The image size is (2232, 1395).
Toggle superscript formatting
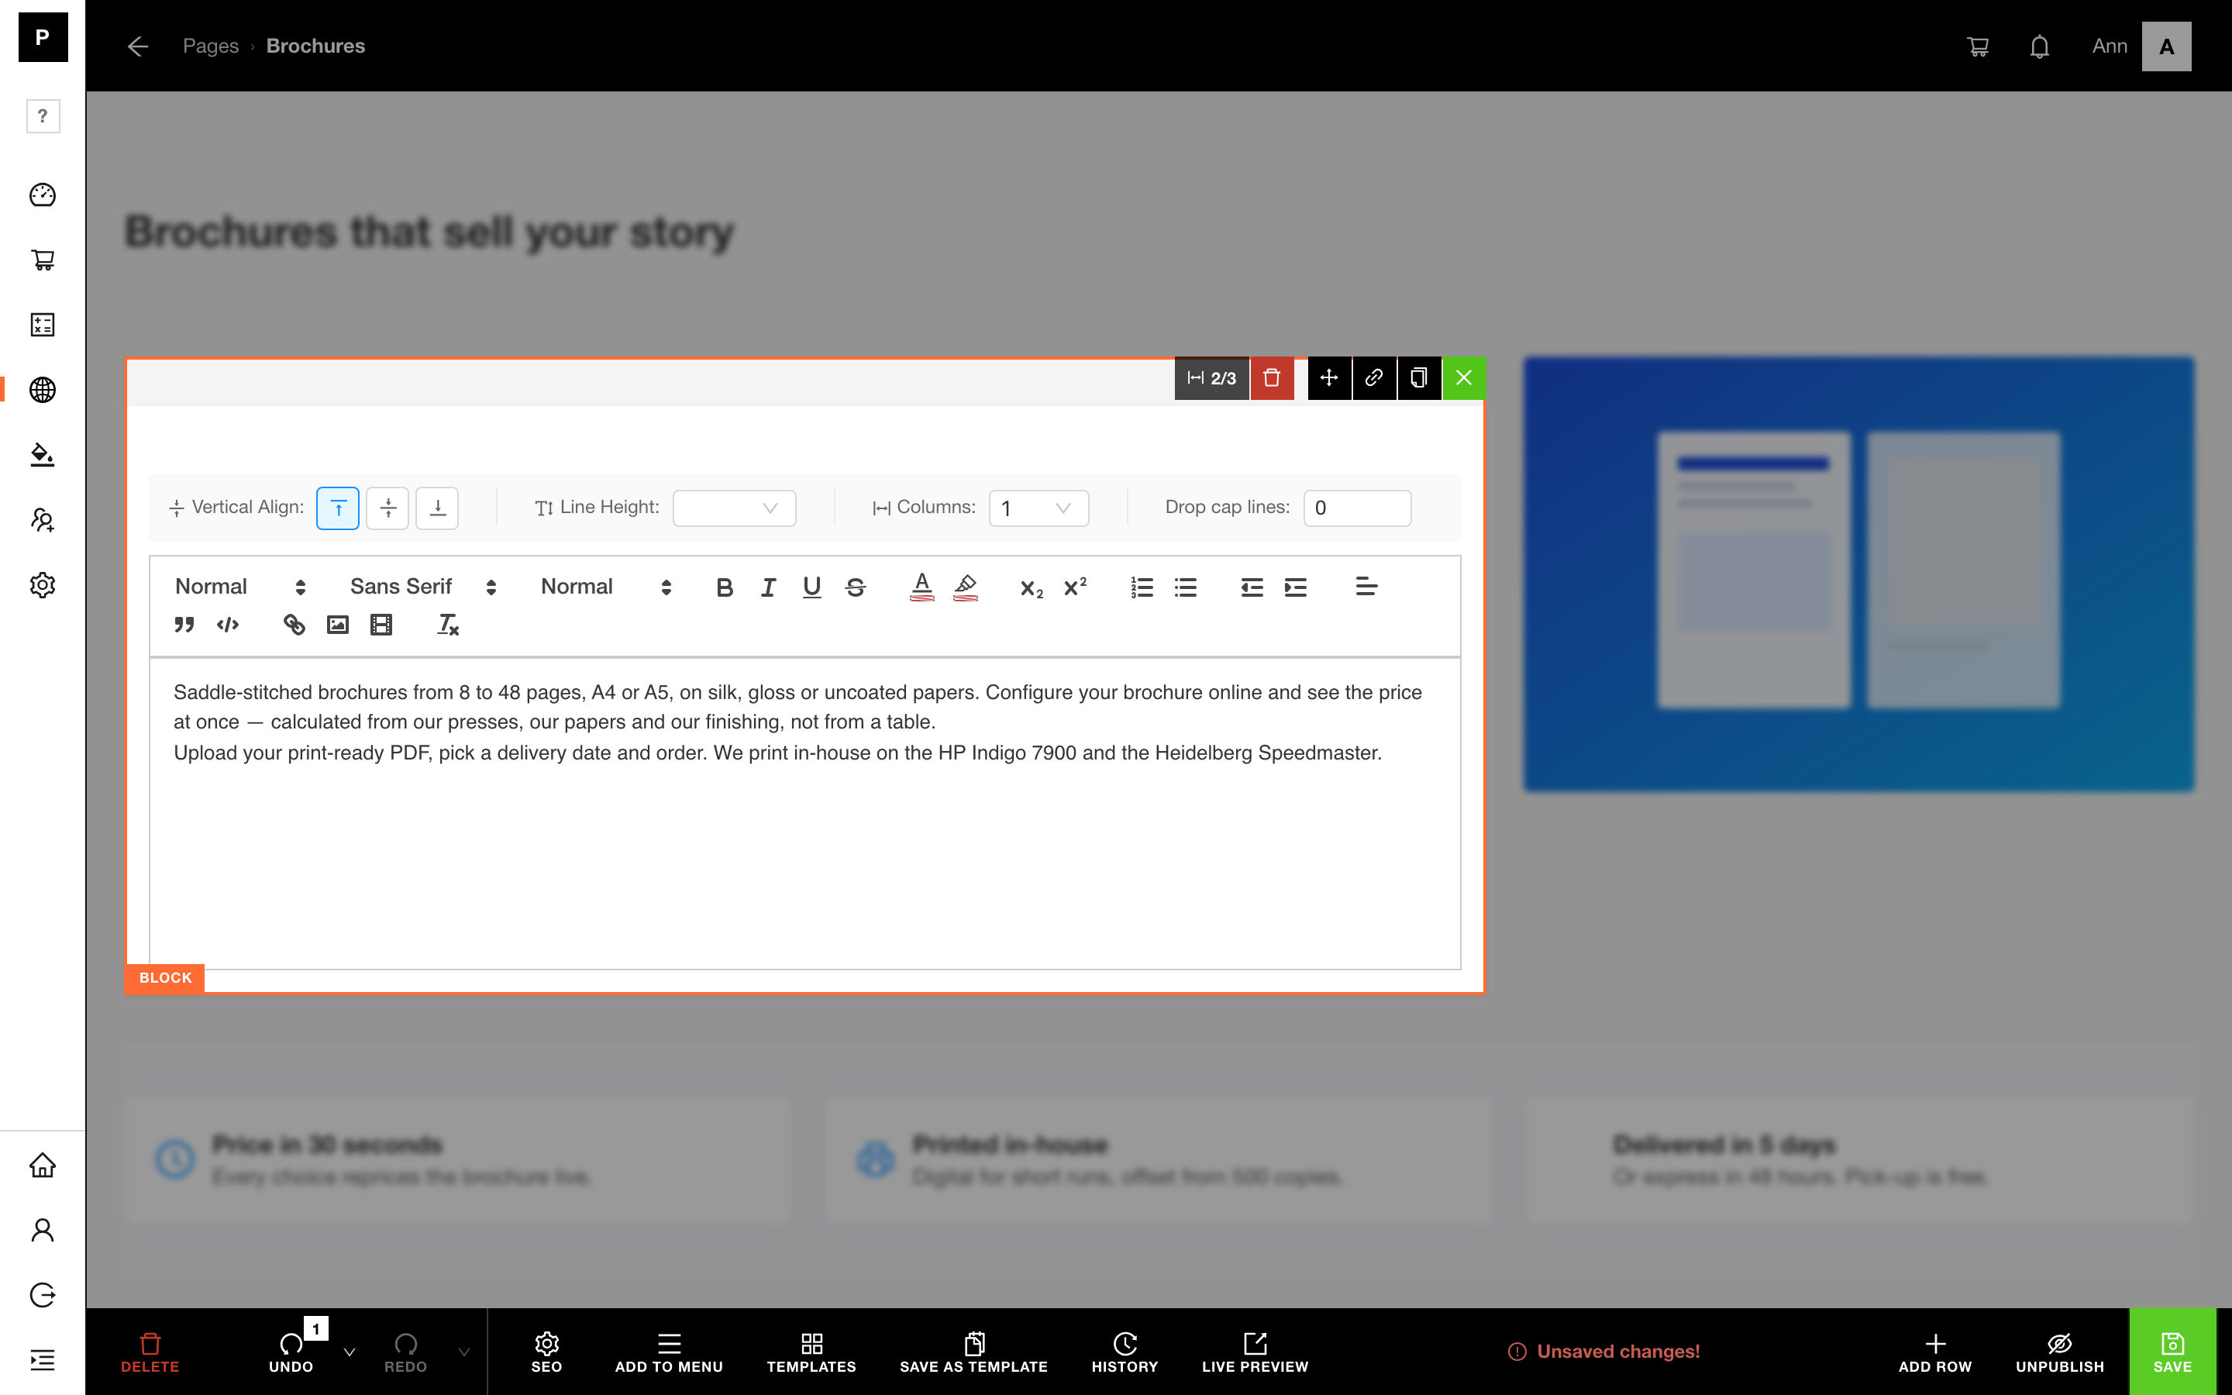[1076, 587]
